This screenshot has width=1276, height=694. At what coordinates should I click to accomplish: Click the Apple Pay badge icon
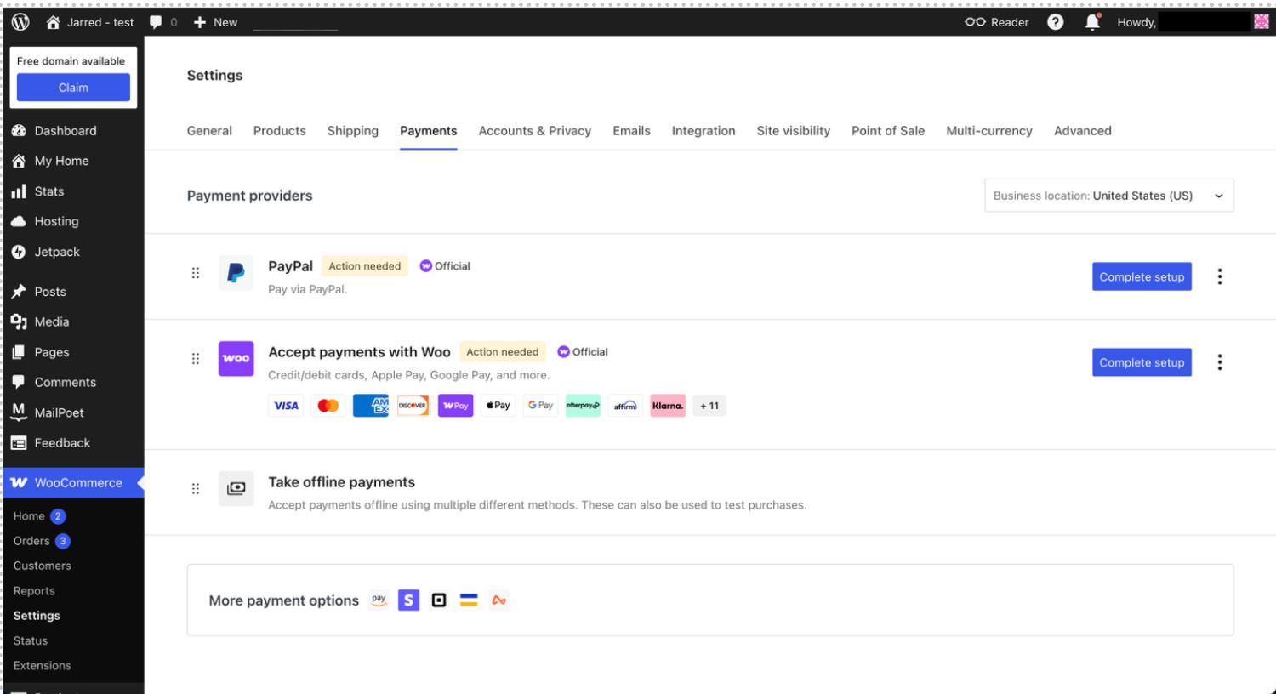click(498, 406)
